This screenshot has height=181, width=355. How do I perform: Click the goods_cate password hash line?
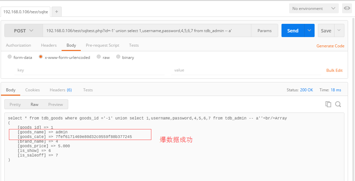[x=75, y=137]
